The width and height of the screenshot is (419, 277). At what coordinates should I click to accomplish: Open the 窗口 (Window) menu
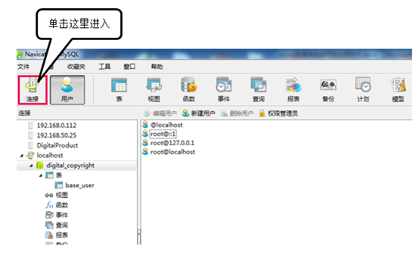(x=129, y=67)
